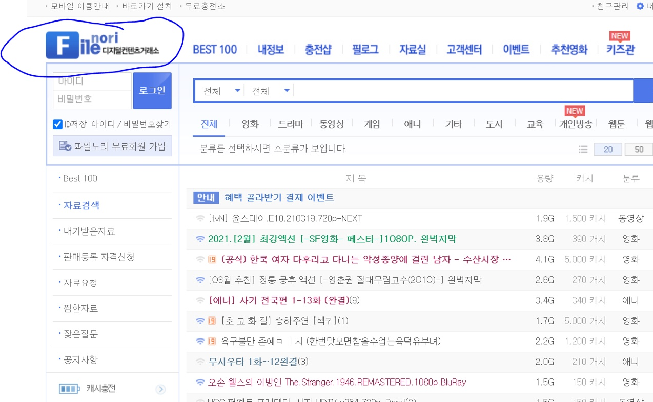This screenshot has height=402, width=653.
Task: Expand the first 전체 search dropdown
Action: point(222,91)
